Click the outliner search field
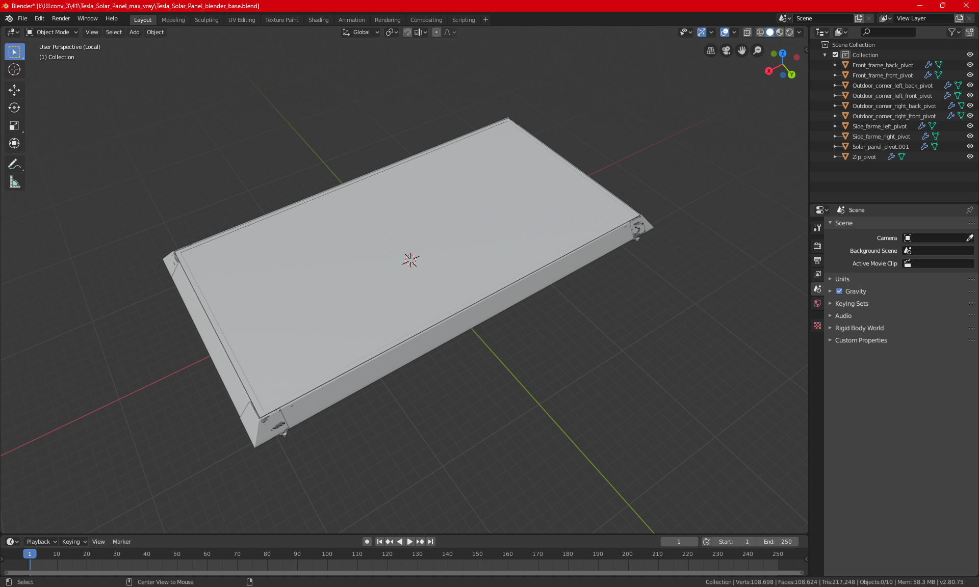This screenshot has width=979, height=587. [x=888, y=32]
